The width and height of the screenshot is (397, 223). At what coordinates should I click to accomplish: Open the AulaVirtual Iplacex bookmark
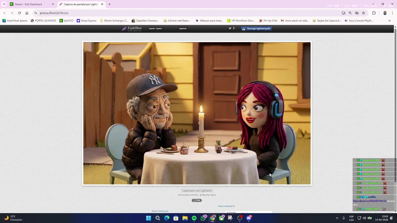15,21
